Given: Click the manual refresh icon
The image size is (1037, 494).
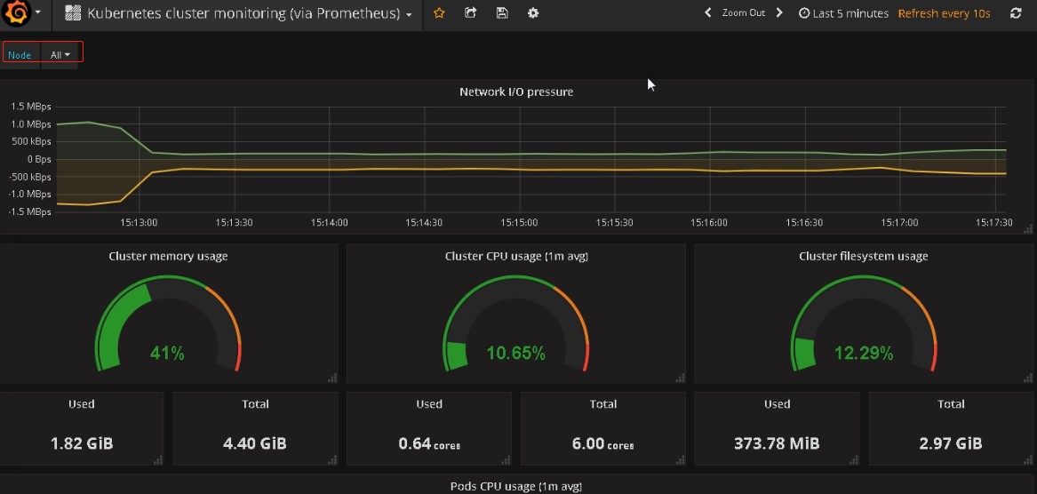Looking at the screenshot, I should 1016,13.
